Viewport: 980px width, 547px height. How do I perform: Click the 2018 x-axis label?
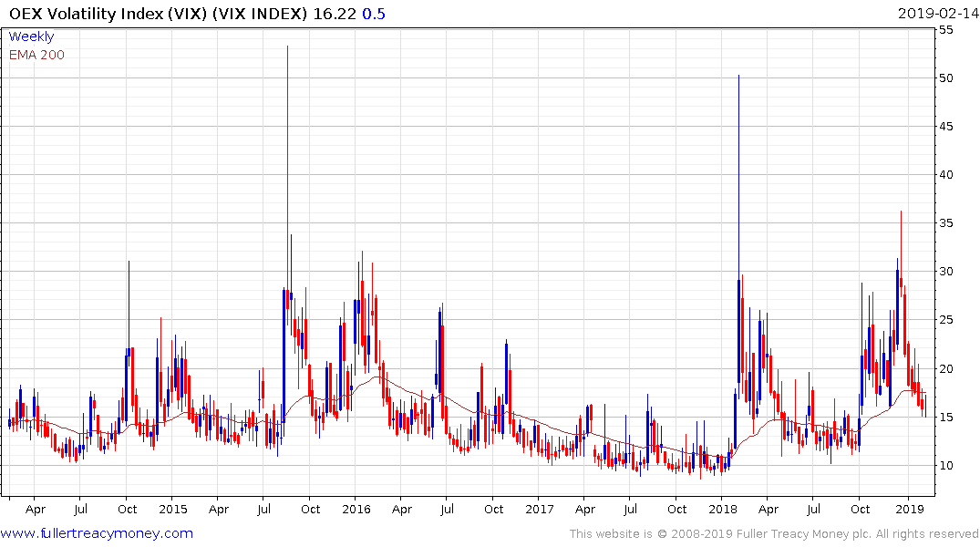point(723,509)
